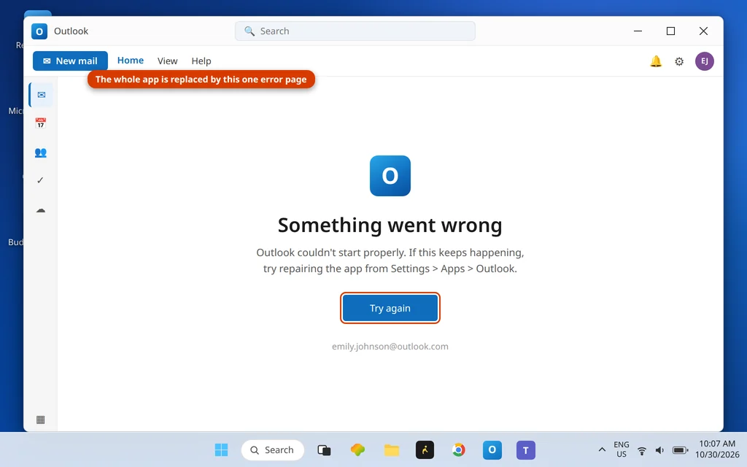Open Outlook settings gear
The height and width of the screenshot is (467, 747).
(x=679, y=61)
